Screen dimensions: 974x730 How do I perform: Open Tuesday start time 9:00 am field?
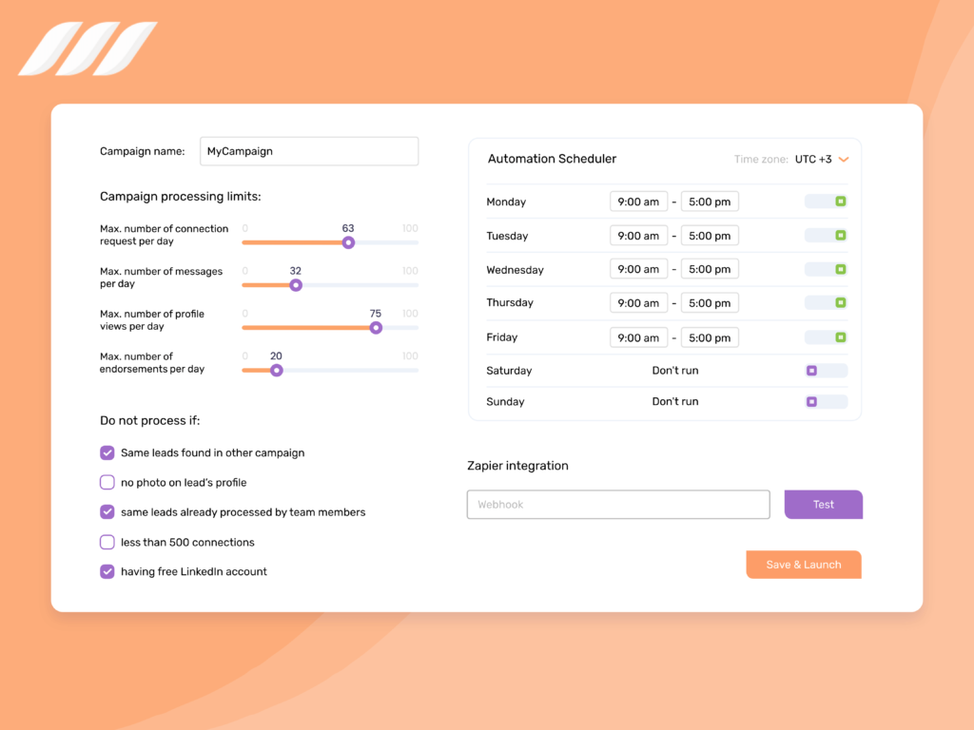pos(638,236)
